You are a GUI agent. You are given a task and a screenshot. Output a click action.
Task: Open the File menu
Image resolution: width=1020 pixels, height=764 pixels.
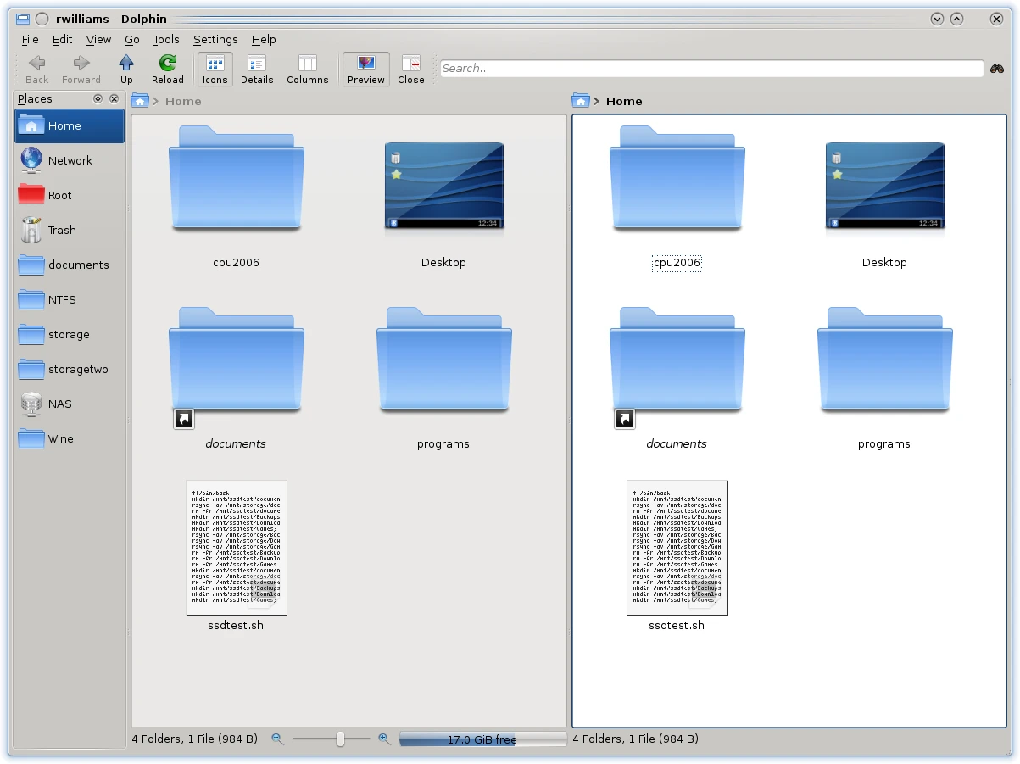(30, 39)
